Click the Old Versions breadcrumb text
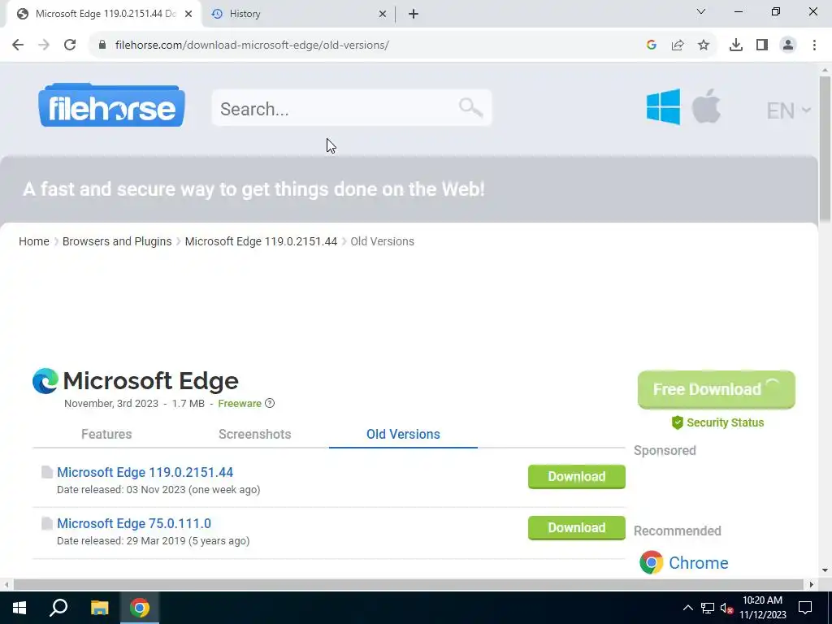 pos(382,241)
